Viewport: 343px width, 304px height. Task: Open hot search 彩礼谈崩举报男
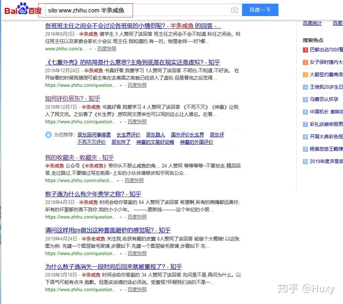click(326, 124)
